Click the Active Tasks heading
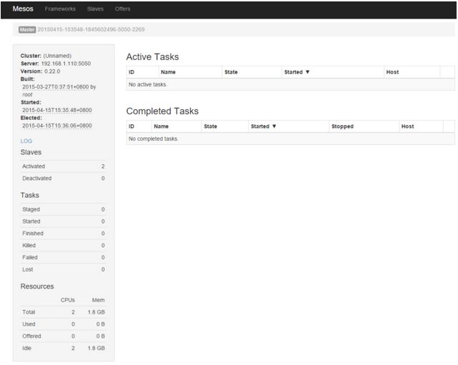Viewport: 458px width, 365px height. 152,56
